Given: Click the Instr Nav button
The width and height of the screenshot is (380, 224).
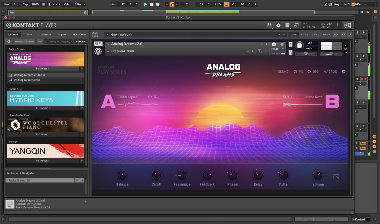Looking at the screenshot, I should click(x=81, y=42).
